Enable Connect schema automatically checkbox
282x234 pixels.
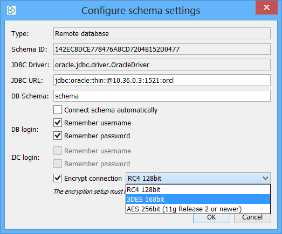[x=58, y=110]
